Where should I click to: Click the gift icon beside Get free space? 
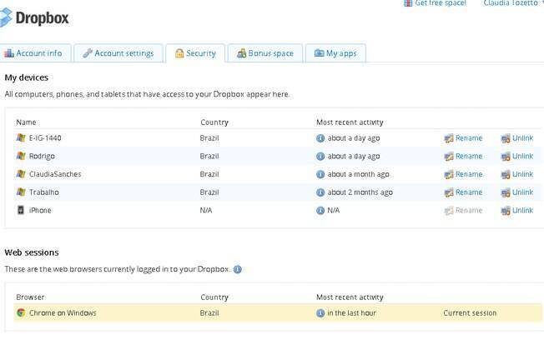[408, 3]
